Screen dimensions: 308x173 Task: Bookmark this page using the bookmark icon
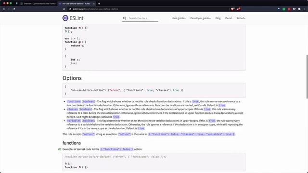pyautogui.click(x=64, y=9)
